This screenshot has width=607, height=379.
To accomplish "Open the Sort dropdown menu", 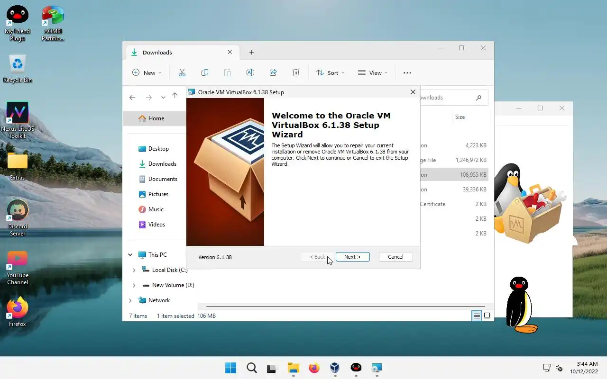I will tap(330, 72).
